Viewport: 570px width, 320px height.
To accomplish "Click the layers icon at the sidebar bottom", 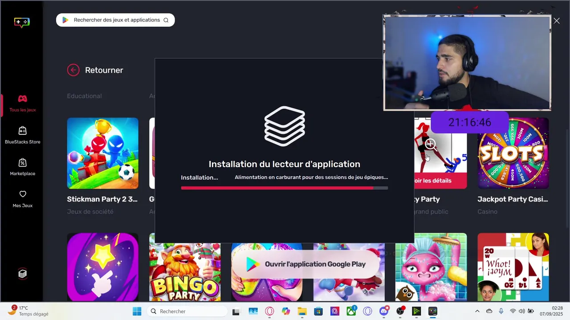I will (x=22, y=274).
